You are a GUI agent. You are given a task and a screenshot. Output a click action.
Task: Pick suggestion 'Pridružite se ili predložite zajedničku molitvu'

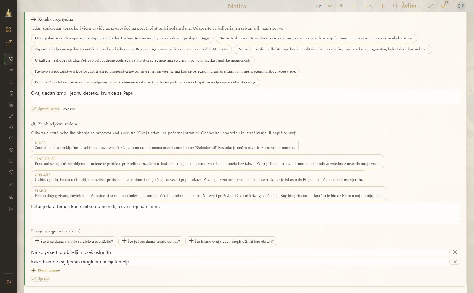tap(333, 49)
